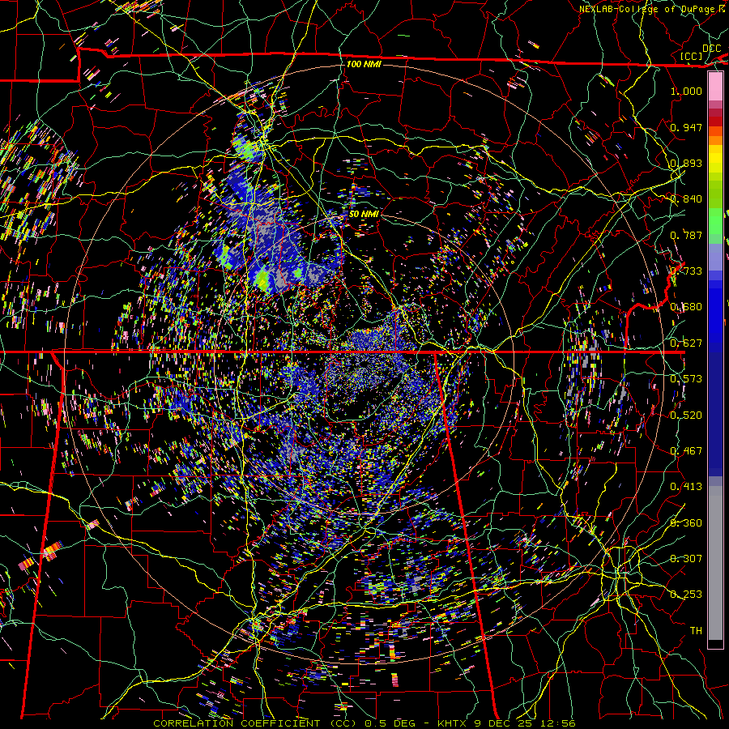Click the 0.733 scale value
Viewport: 729px width, 729px height.
pos(686,271)
